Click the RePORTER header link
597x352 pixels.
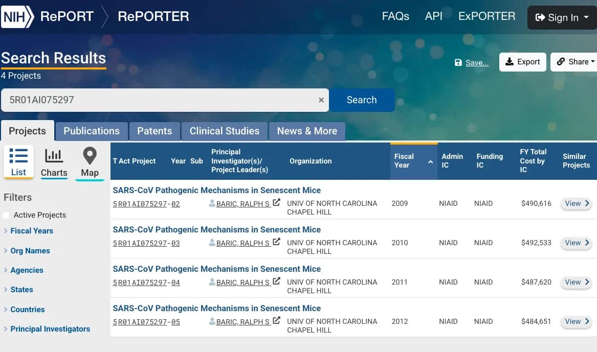coord(153,16)
